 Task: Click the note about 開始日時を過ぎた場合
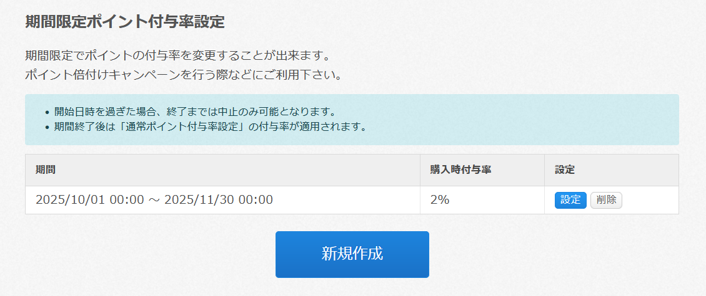click(195, 112)
